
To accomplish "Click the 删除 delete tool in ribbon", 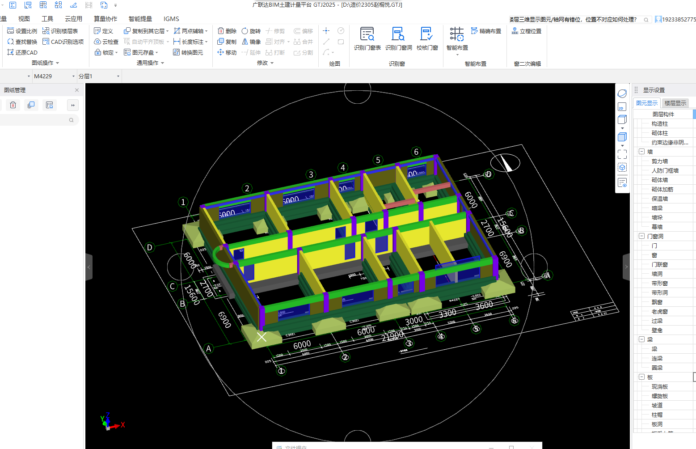I will [x=227, y=31].
